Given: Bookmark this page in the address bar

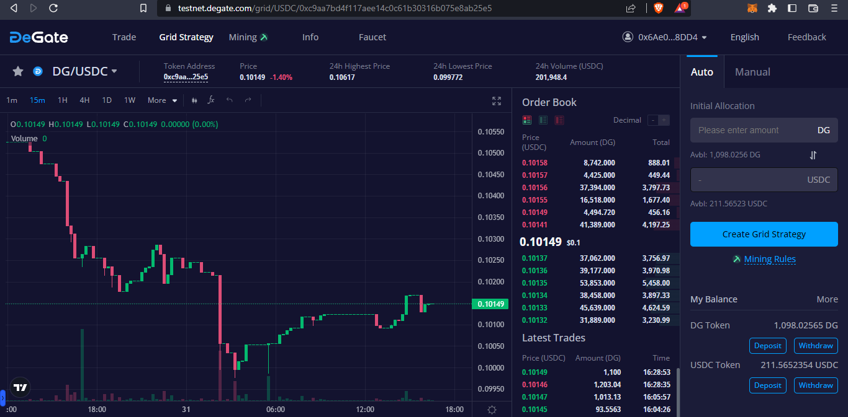Looking at the screenshot, I should pyautogui.click(x=143, y=8).
